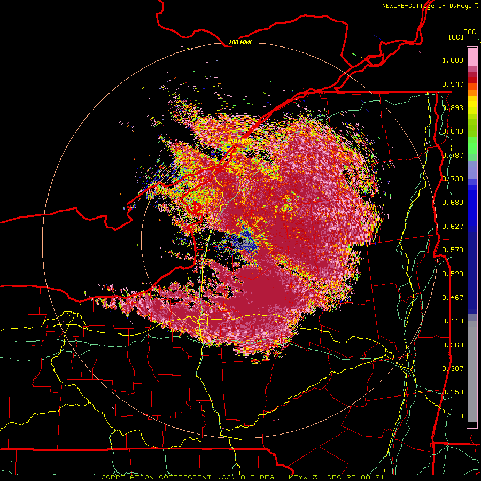Image resolution: width=481 pixels, height=481 pixels.
Task: Click the 100 NMI range ring label
Action: pyautogui.click(x=240, y=42)
